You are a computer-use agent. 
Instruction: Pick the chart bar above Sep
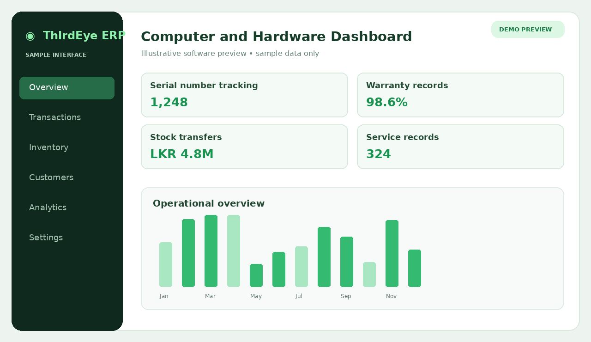347,262
